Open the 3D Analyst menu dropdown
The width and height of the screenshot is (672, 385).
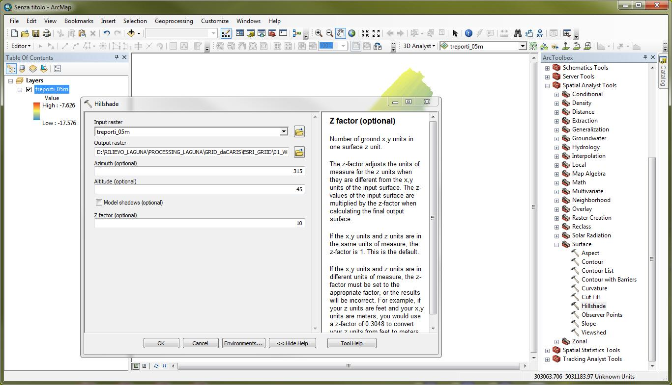click(419, 46)
